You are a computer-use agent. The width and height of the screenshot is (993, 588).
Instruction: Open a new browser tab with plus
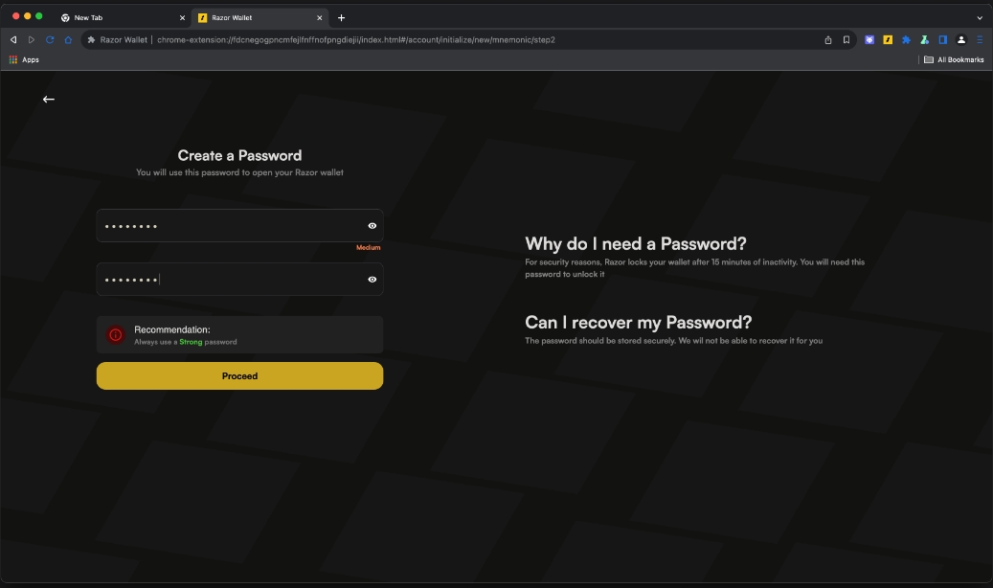click(x=341, y=18)
